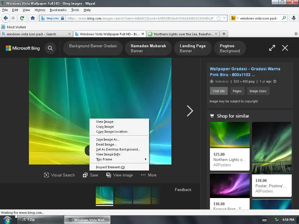
Task: Choose 'View Image Info' in context menu
Action: [119, 154]
